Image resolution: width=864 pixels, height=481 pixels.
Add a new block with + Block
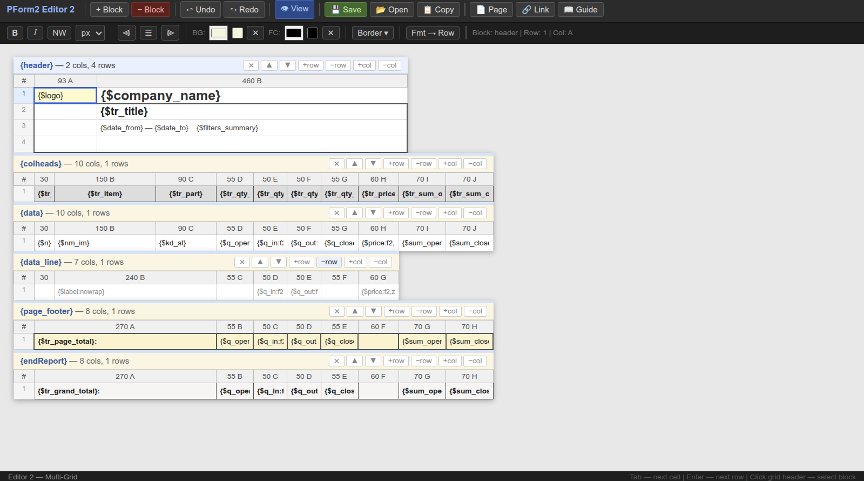[x=109, y=10]
